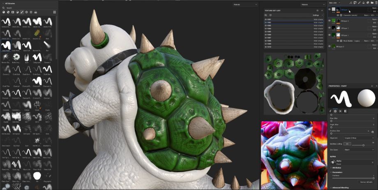This screenshot has height=190, width=378.
Task: Open the Base color channel dropdown
Action: 334,2
